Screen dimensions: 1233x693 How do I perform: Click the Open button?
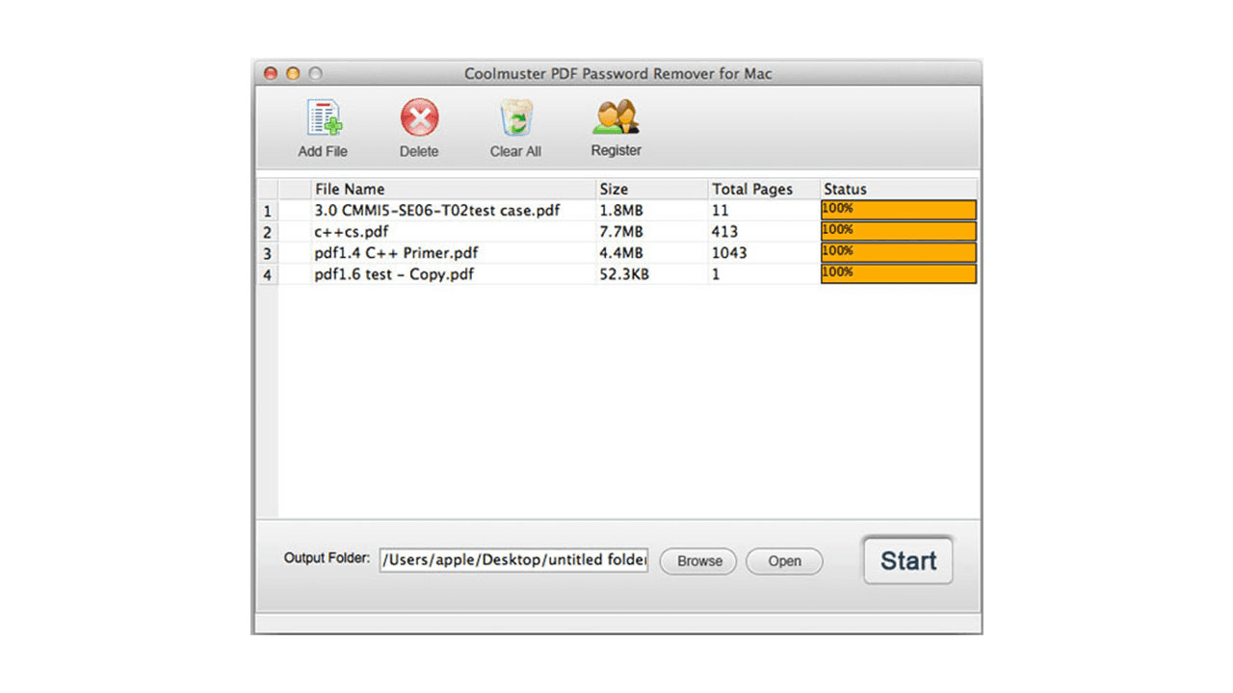(784, 561)
